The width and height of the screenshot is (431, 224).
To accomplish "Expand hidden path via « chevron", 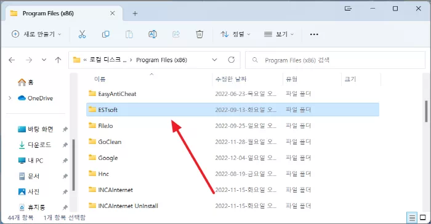I will [85, 60].
